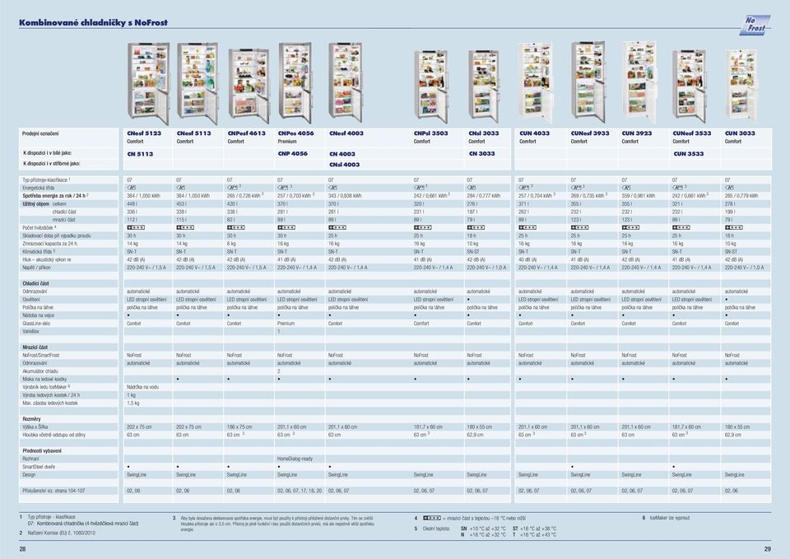The width and height of the screenshot is (790, 559).
Task: Select white variant 'CN 5113'
Action: tap(140, 154)
